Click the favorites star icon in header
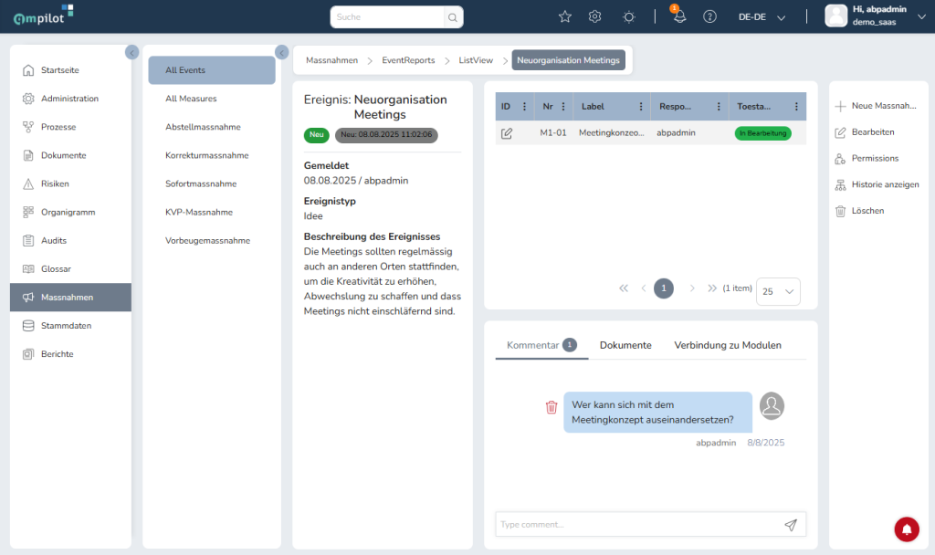 coord(564,16)
